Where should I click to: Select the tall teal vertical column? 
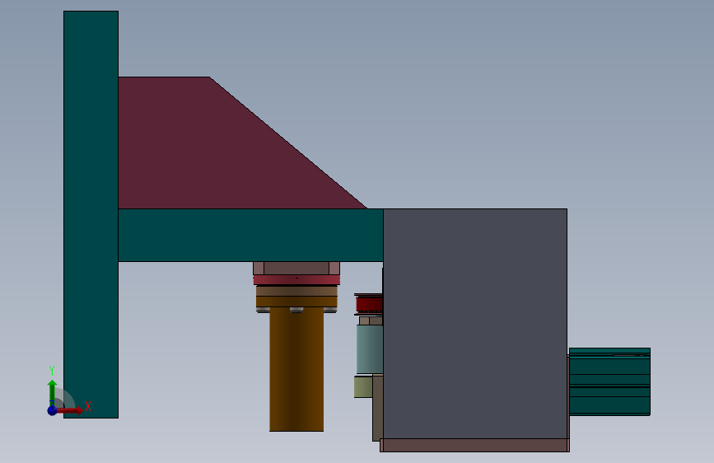(91, 214)
